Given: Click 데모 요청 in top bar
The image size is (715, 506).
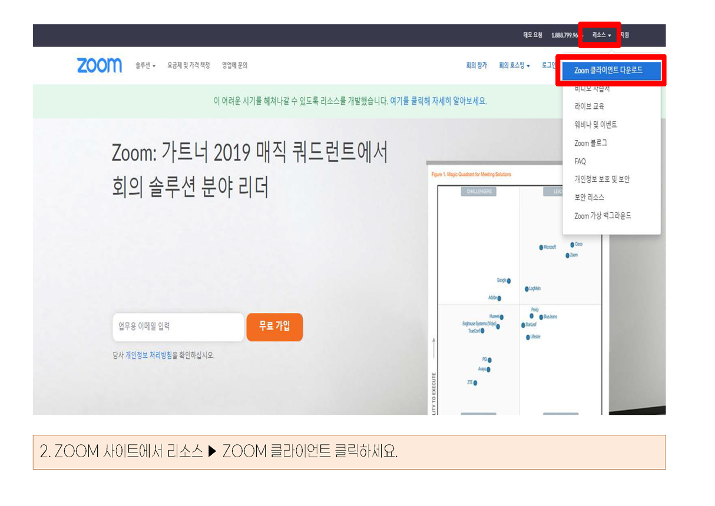Looking at the screenshot, I should coord(532,35).
